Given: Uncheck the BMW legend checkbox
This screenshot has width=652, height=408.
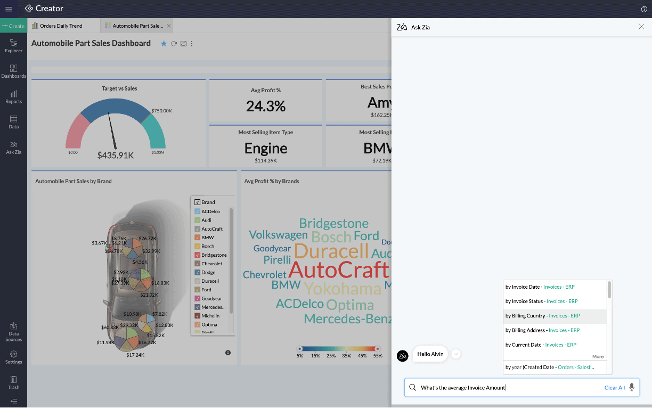Looking at the screenshot, I should [x=198, y=238].
